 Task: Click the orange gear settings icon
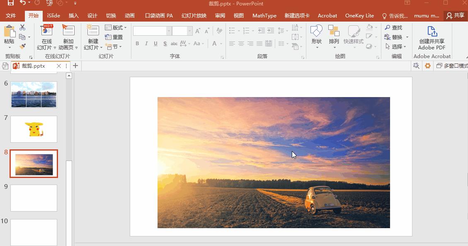[428, 66]
